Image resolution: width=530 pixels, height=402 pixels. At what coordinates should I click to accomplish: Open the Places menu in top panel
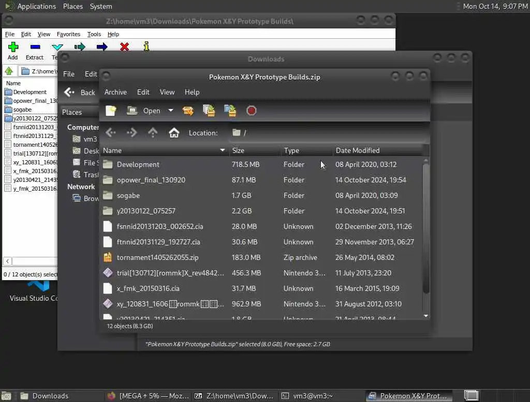tap(72, 6)
